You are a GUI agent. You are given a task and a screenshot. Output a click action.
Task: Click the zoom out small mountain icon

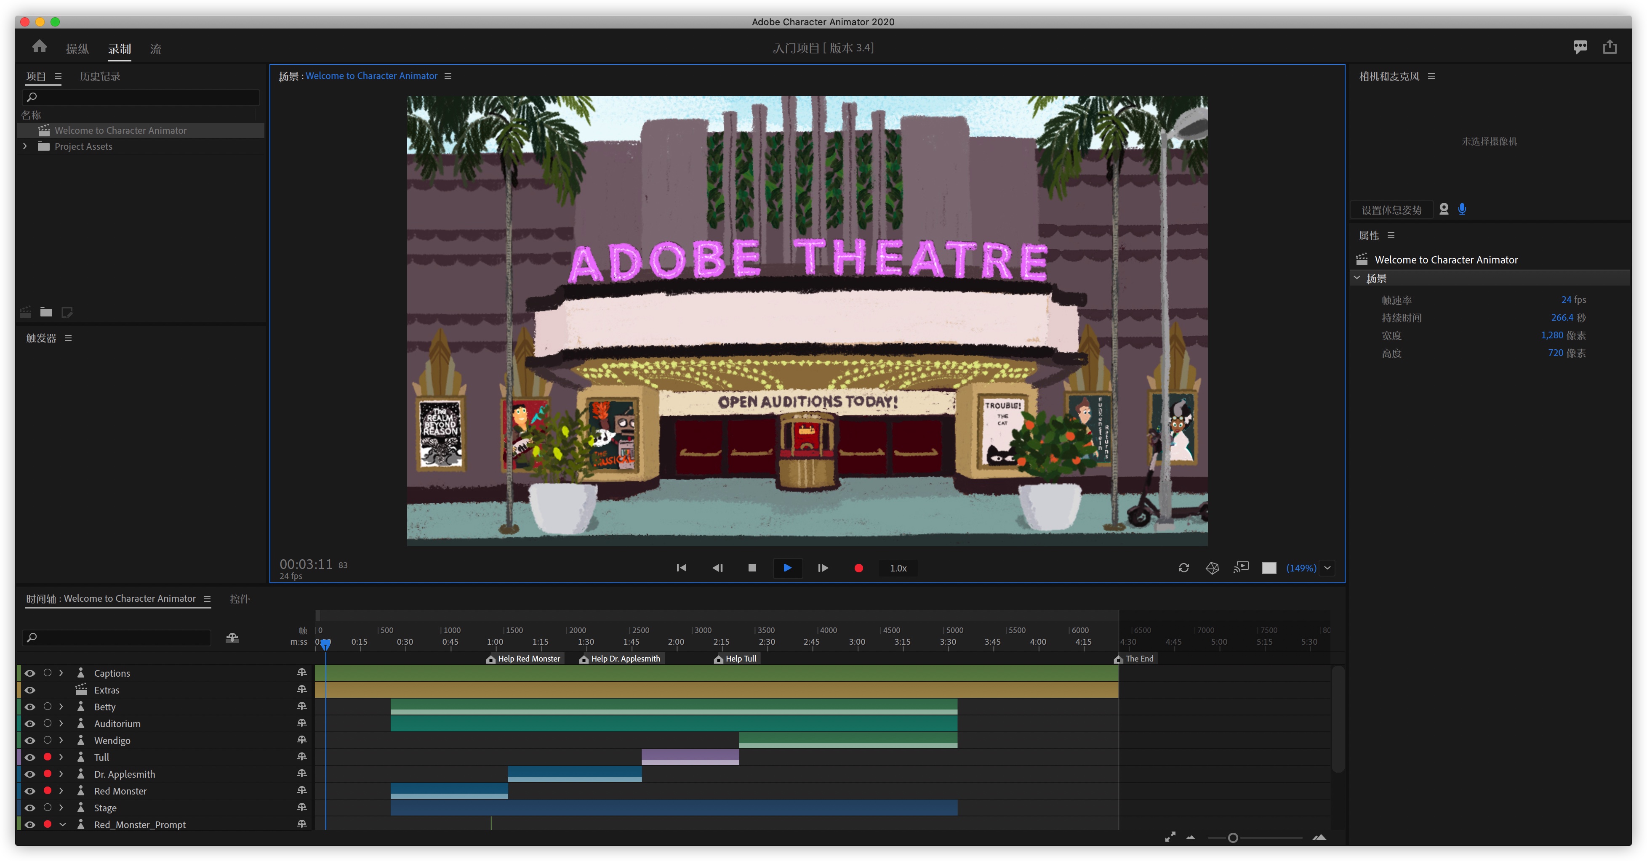click(1191, 837)
